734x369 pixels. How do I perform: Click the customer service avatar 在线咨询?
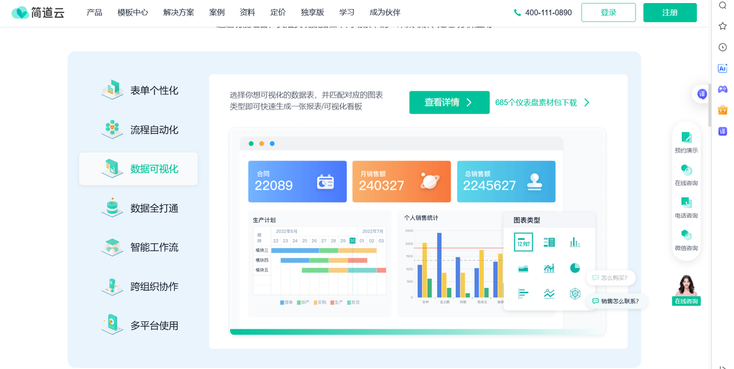[686, 290]
